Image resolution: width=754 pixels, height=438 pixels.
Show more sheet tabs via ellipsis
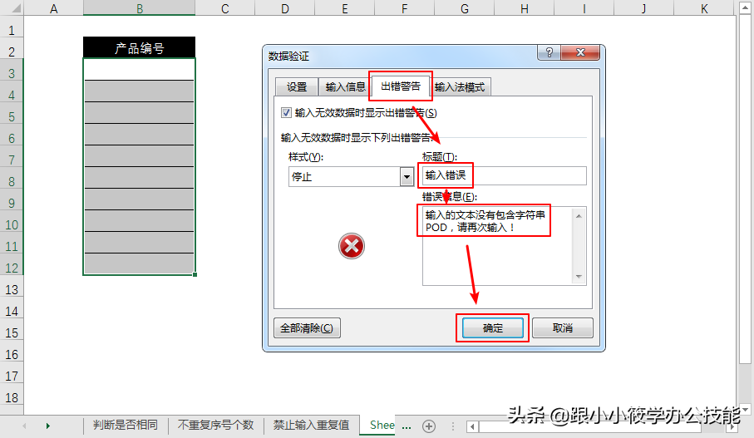(x=407, y=426)
